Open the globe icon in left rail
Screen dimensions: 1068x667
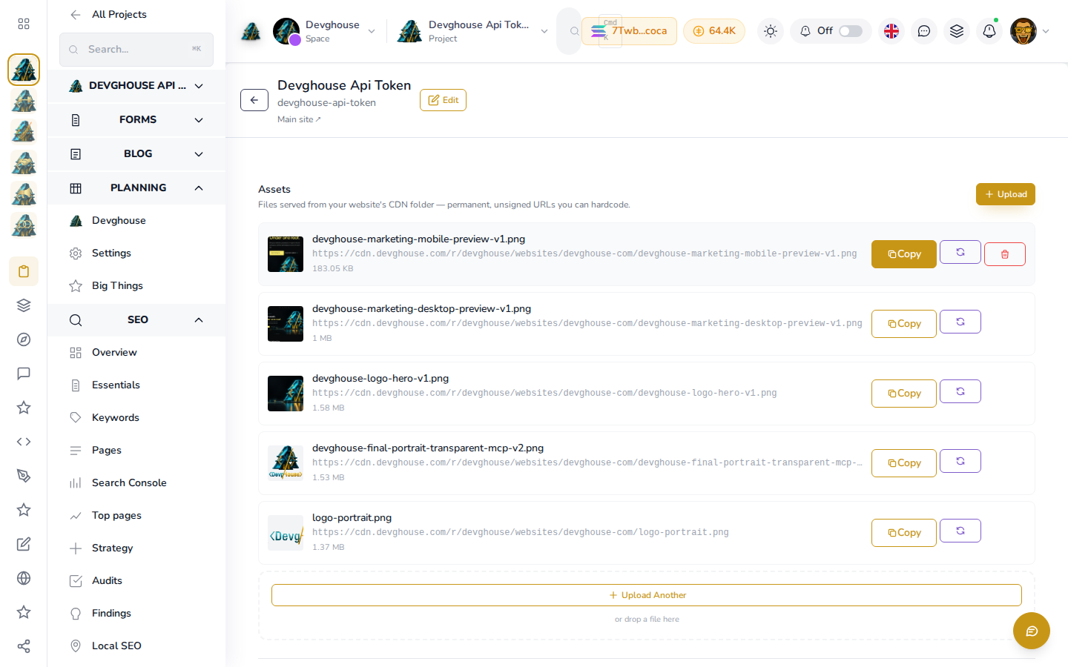pyautogui.click(x=24, y=578)
